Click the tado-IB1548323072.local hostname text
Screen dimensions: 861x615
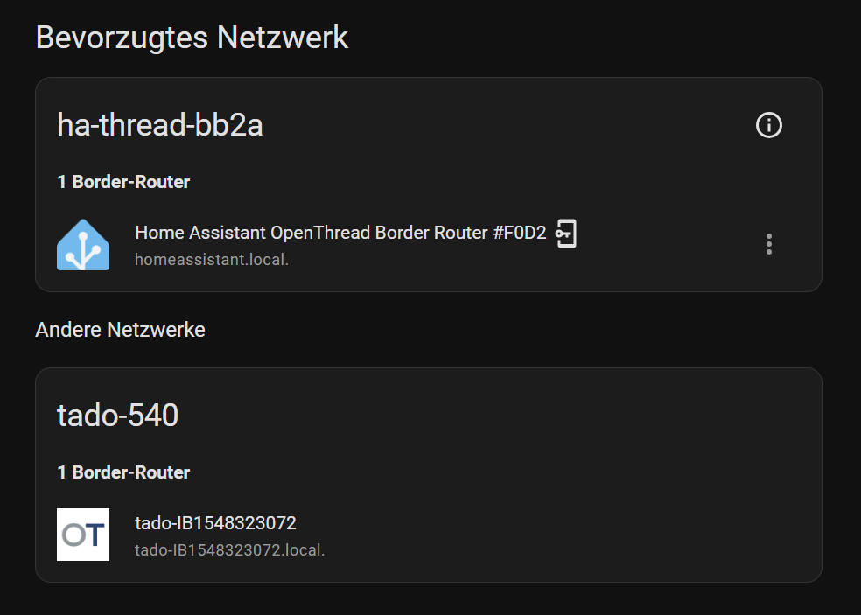click(229, 550)
